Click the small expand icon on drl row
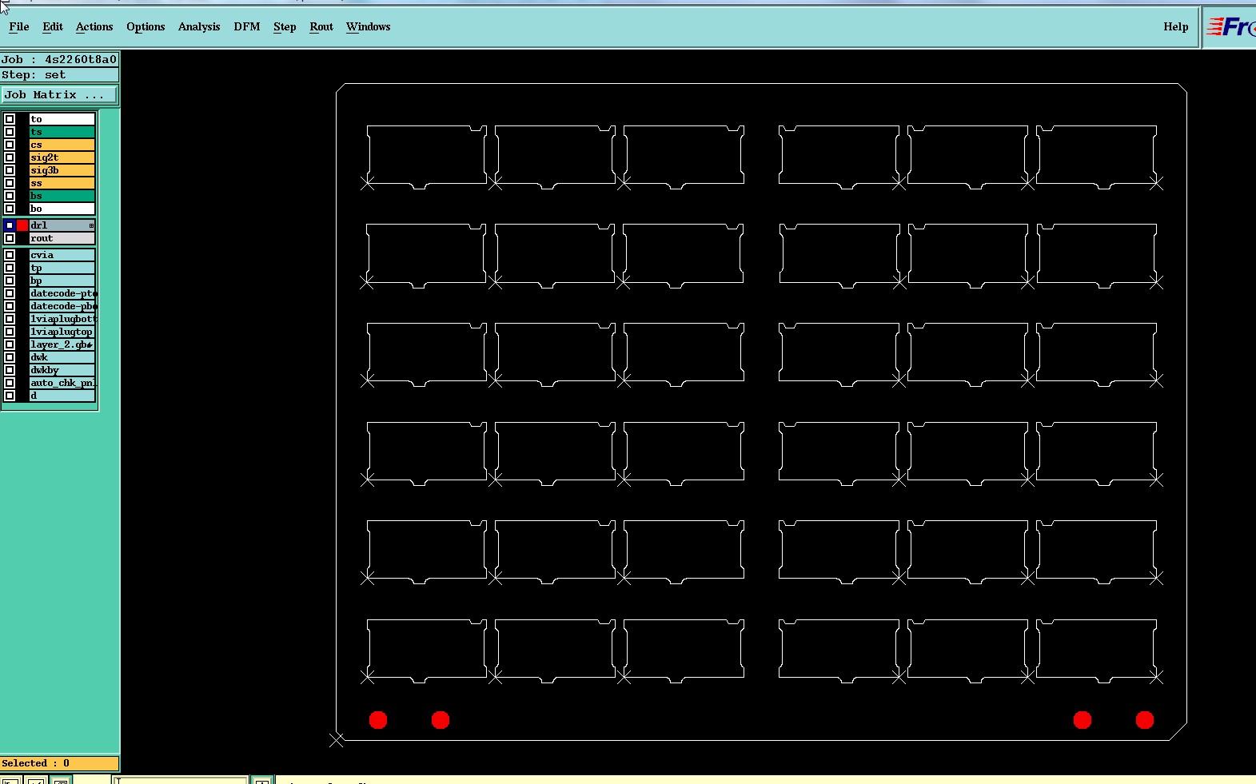 click(x=91, y=226)
